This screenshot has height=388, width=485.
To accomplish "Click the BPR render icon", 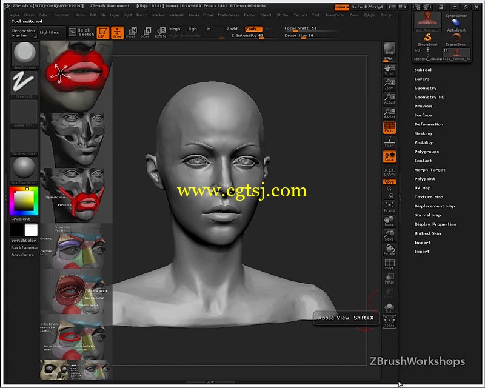I will click(x=389, y=48).
